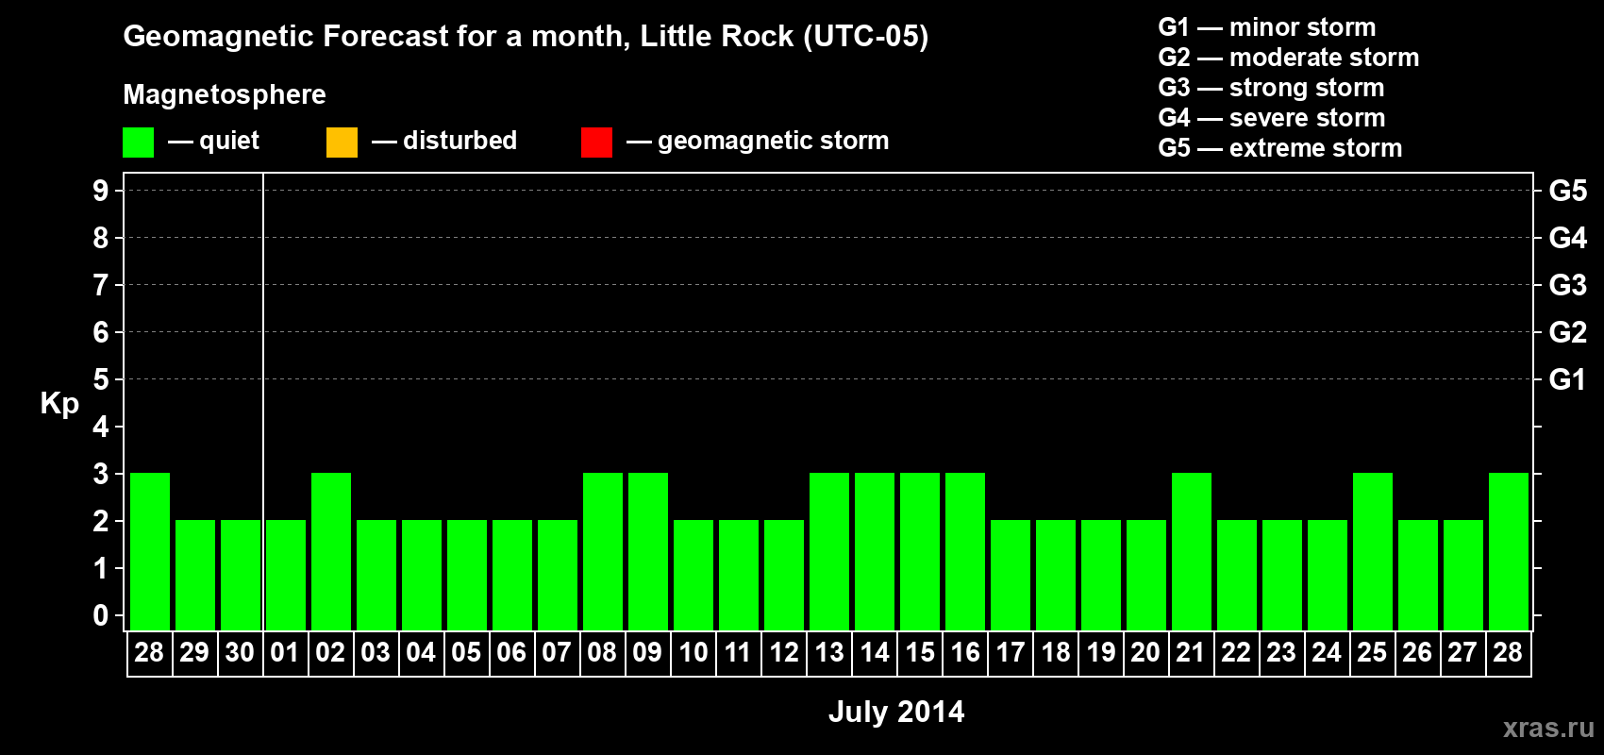Viewport: 1604px width, 755px height.
Task: Click the 'Kp' axis label
Action: pos(59,404)
